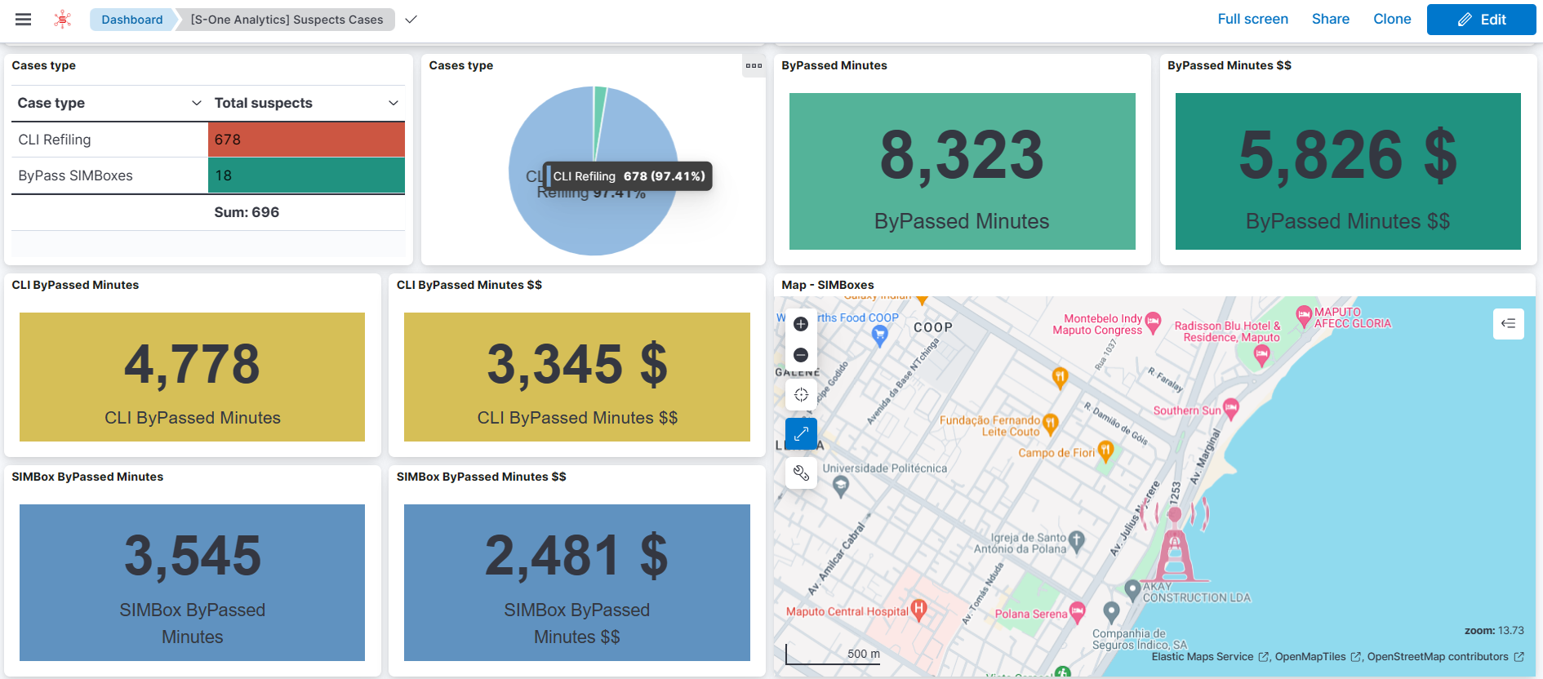Click the Food COOP shopping pin

pos(879,335)
